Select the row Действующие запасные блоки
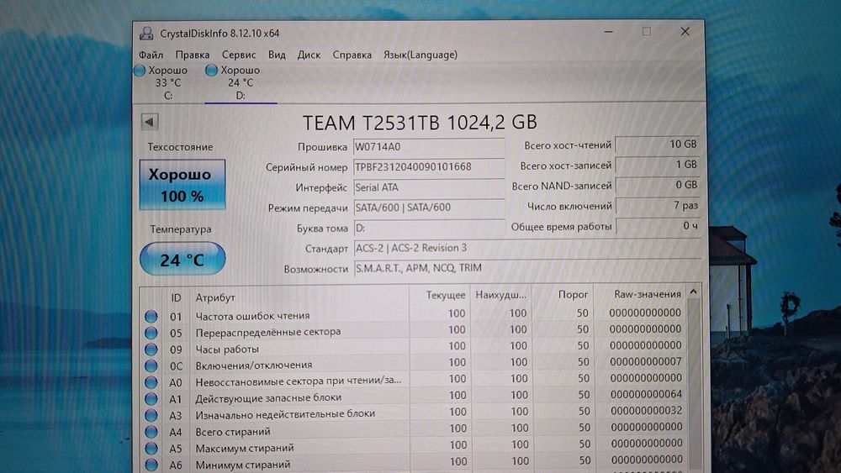The image size is (841, 473). tap(413, 397)
